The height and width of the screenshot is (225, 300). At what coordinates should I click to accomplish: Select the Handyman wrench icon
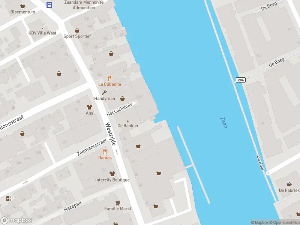pos(104,92)
